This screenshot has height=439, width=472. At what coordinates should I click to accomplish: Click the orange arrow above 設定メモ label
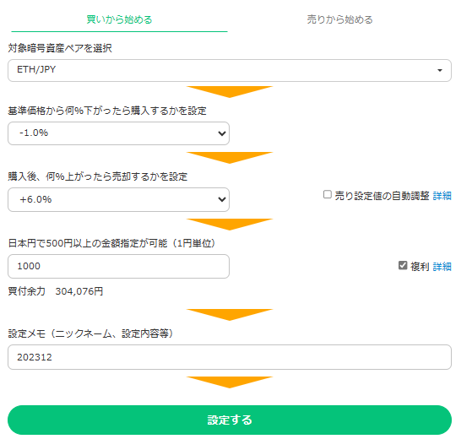click(x=230, y=315)
